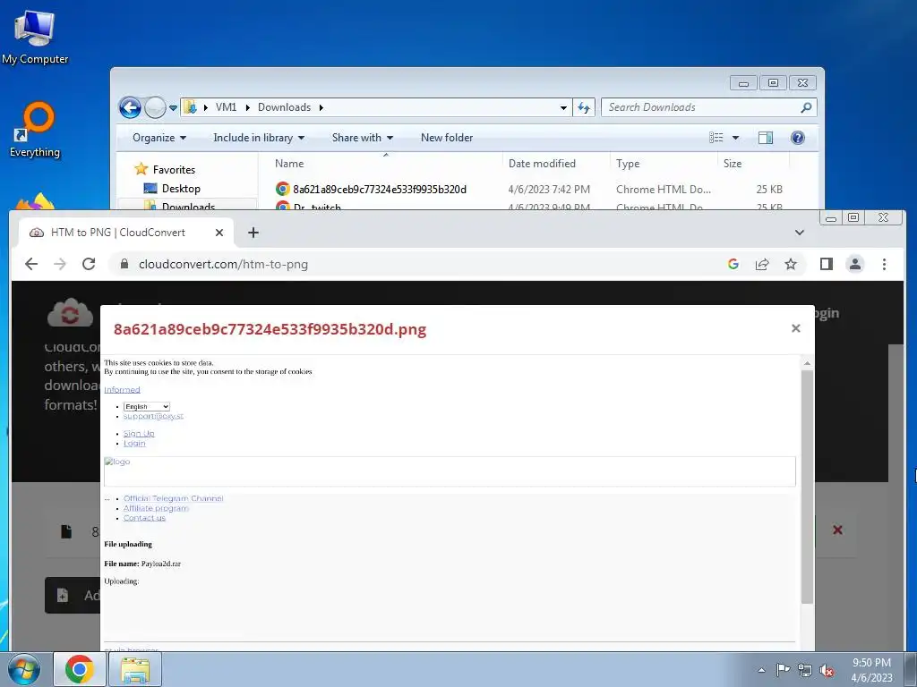Sort by Type column header
Screen dimensions: 917x687
click(664, 164)
